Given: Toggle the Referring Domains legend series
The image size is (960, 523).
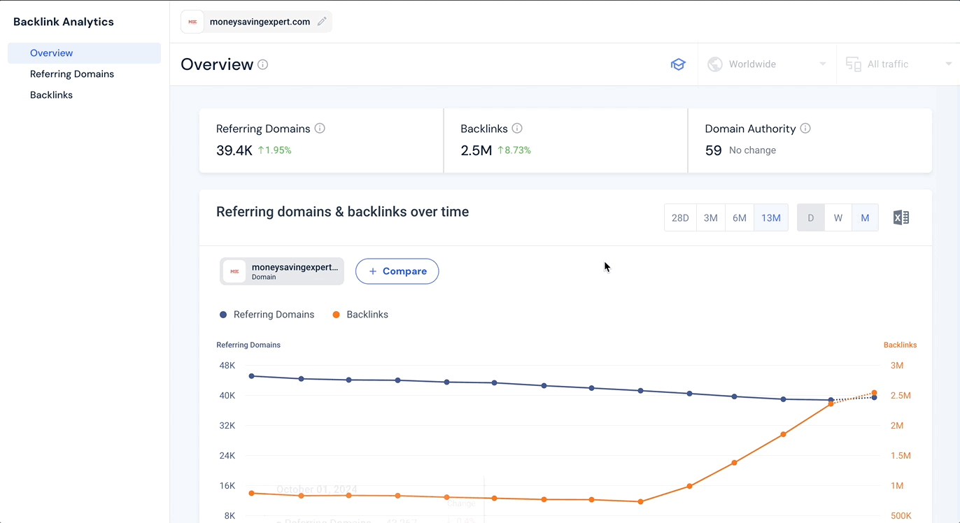Looking at the screenshot, I should [x=267, y=315].
